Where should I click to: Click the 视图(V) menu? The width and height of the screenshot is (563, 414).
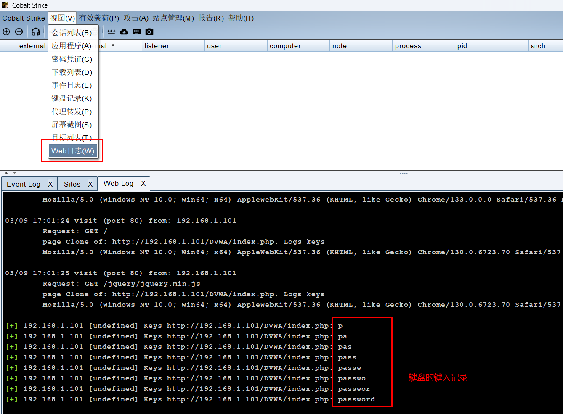[x=63, y=18]
